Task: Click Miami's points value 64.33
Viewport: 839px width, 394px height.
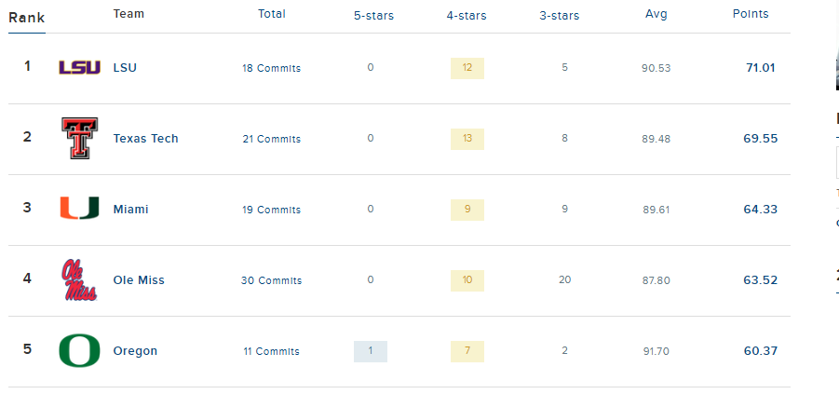Action: [x=761, y=210]
